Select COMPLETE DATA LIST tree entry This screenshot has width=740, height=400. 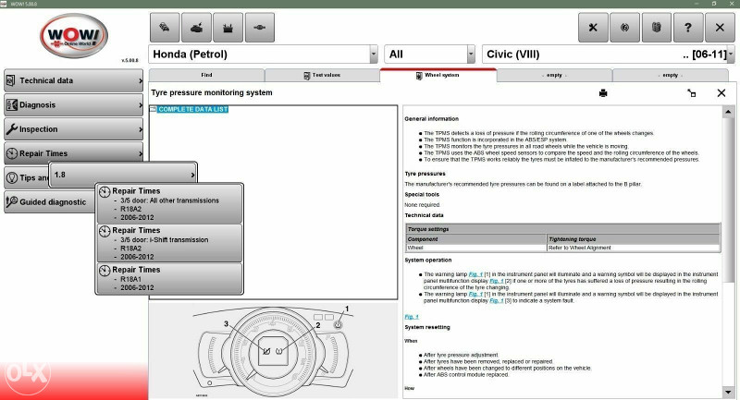193,109
